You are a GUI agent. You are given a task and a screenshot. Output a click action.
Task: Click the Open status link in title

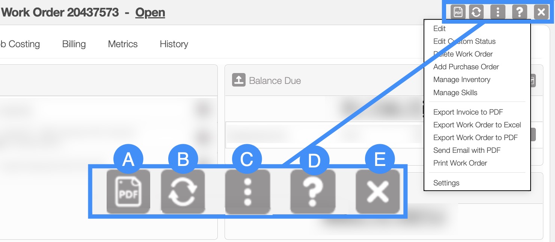[x=150, y=12]
